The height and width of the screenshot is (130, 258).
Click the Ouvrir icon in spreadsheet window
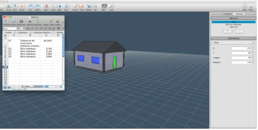click(14, 21)
